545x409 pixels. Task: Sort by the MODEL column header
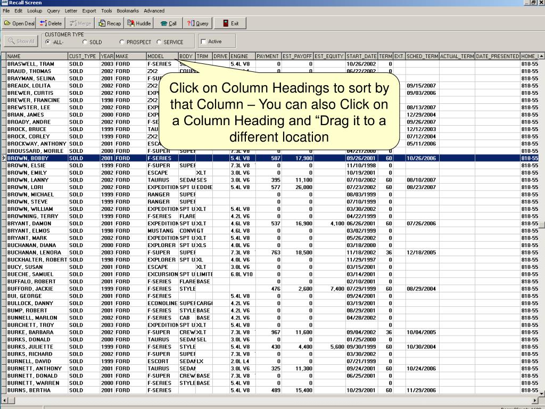point(162,56)
